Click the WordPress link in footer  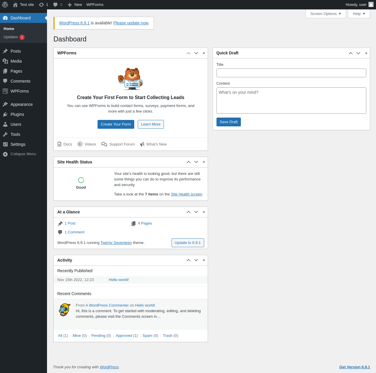pyautogui.click(x=109, y=367)
